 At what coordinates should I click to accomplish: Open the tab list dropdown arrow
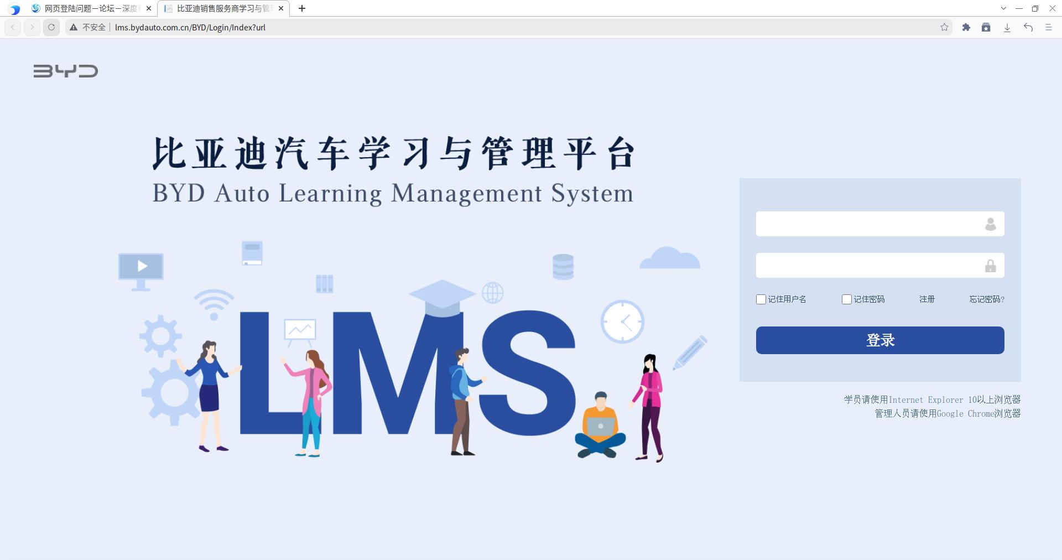(x=1003, y=8)
